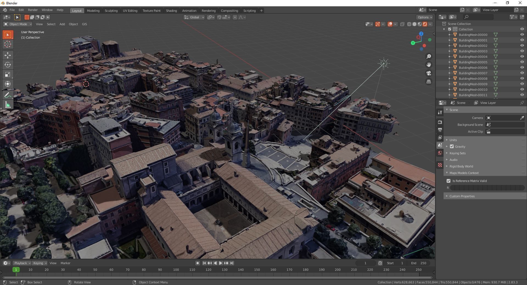The image size is (527, 285).
Task: Activate the Move tool
Action: [8, 55]
